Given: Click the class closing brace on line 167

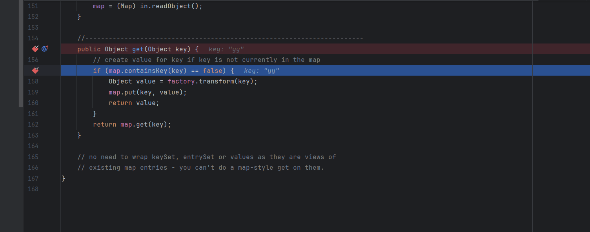Looking at the screenshot, I should 64,179.
